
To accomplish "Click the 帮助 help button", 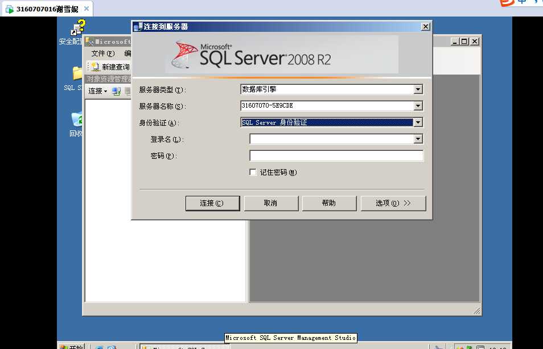I will (x=329, y=203).
